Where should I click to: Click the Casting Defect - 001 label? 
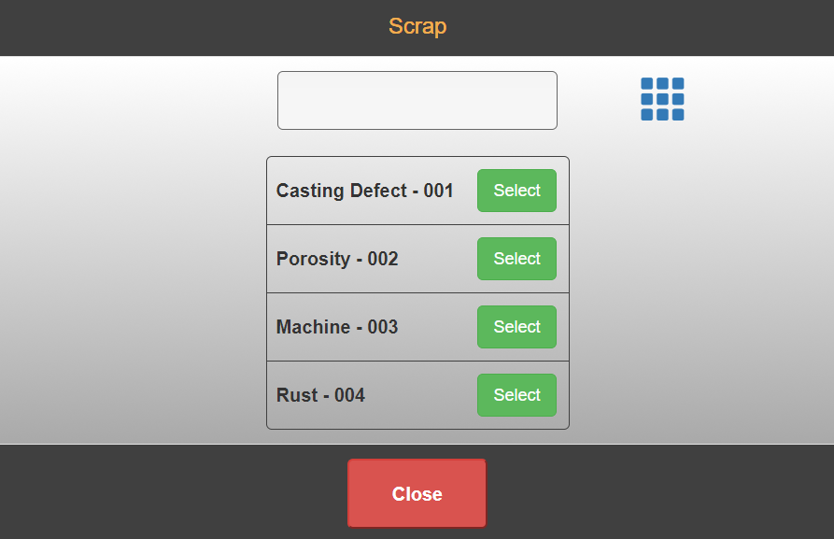364,191
